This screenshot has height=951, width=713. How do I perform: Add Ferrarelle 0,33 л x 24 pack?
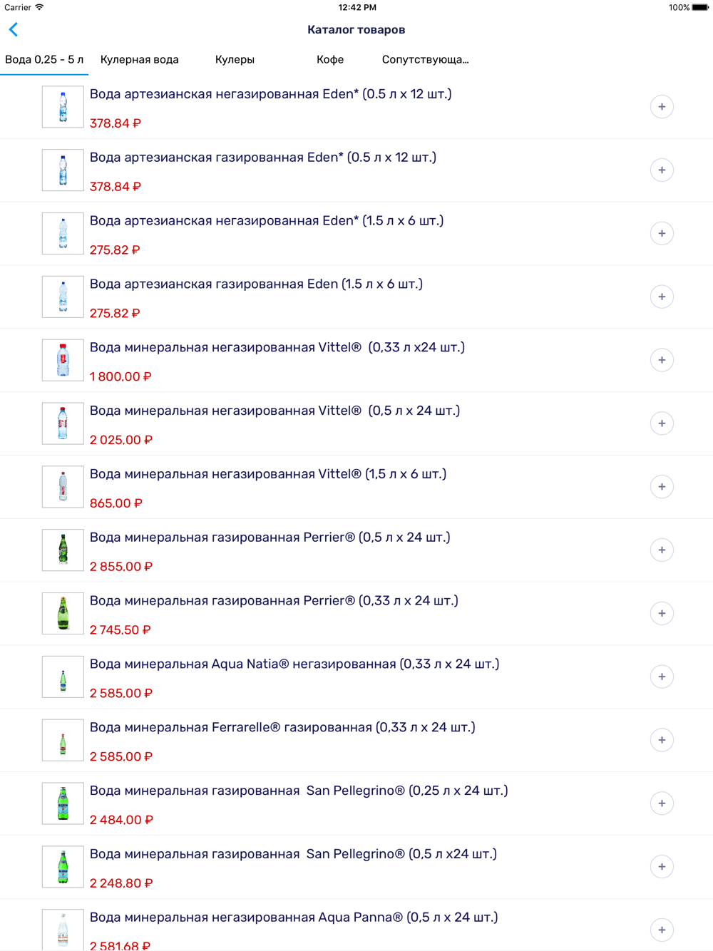coord(662,740)
